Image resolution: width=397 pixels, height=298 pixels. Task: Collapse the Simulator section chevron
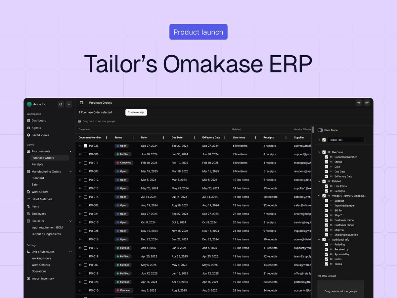pyautogui.click(x=70, y=221)
